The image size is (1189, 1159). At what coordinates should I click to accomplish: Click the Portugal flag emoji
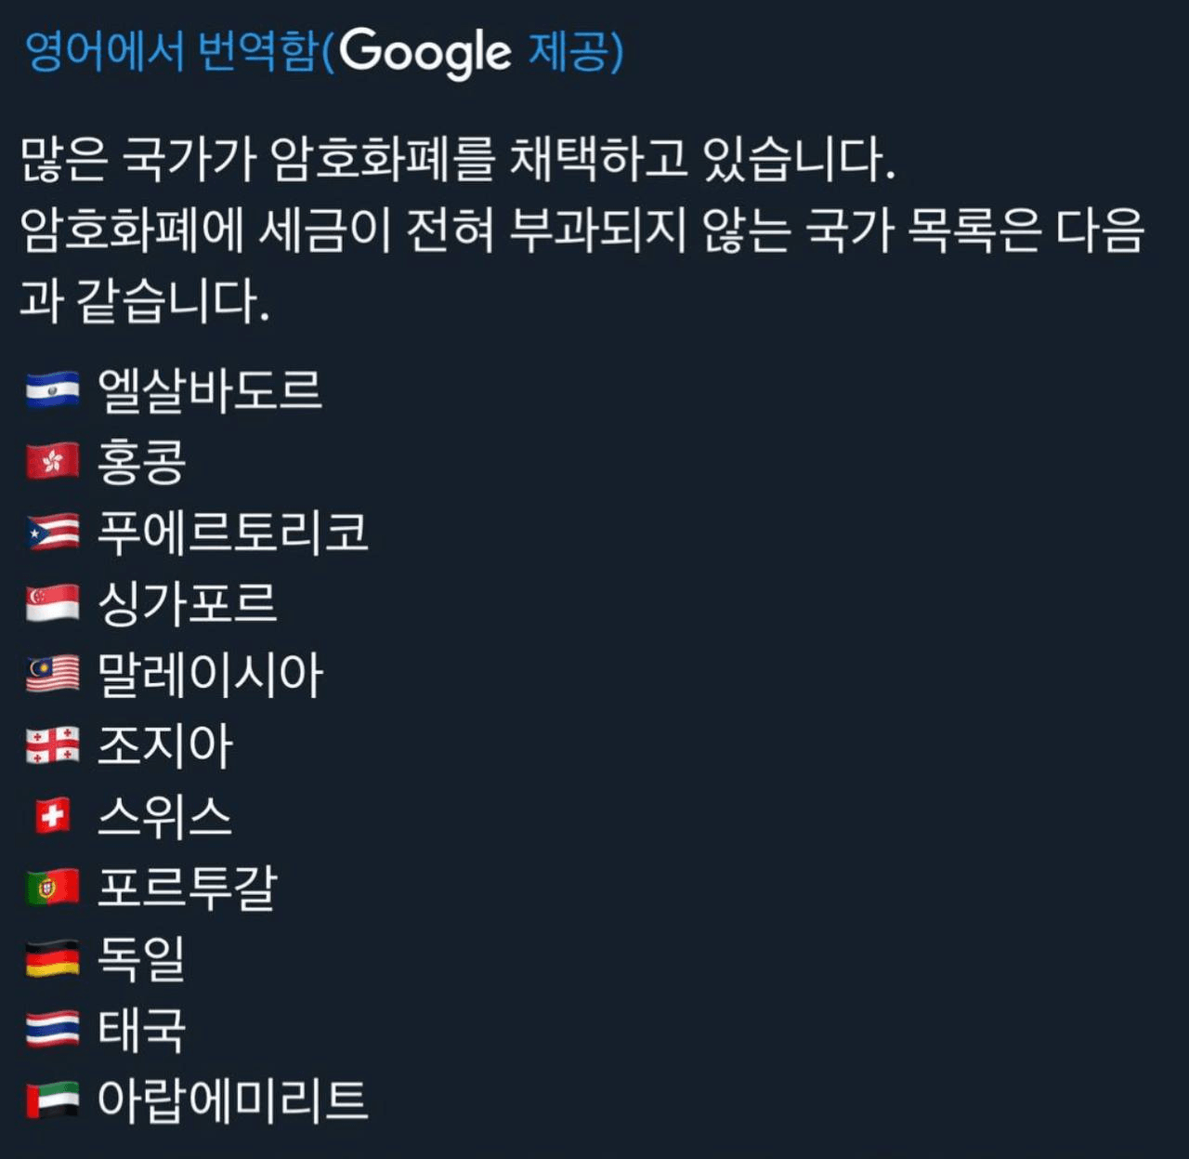[x=53, y=888]
